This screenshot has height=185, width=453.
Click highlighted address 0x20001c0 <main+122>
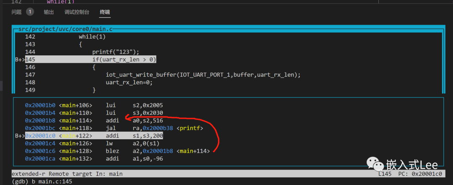[59, 135]
